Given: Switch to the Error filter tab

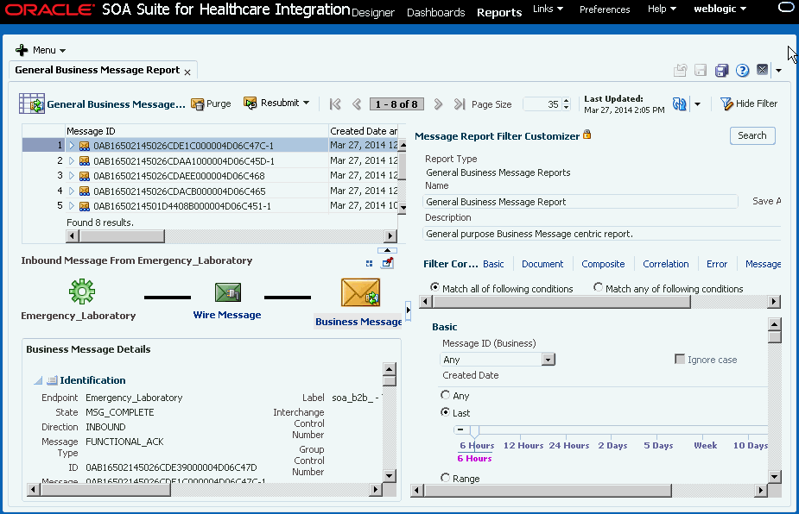Looking at the screenshot, I should (x=716, y=264).
